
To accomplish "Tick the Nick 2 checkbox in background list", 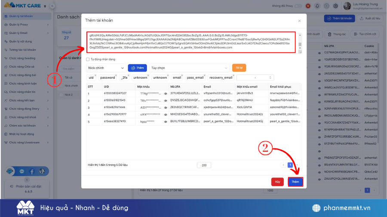I will click(61, 95).
